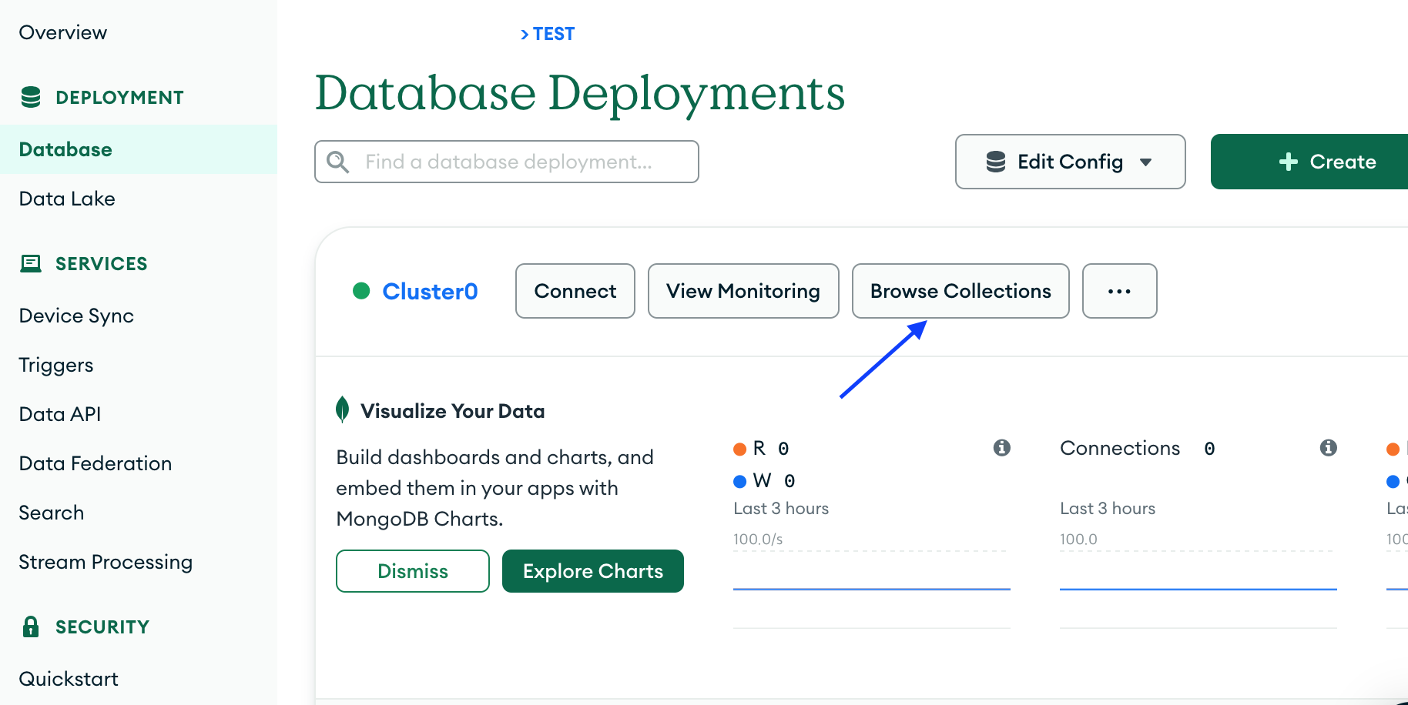Click the 100.0/s axis label

point(758,540)
